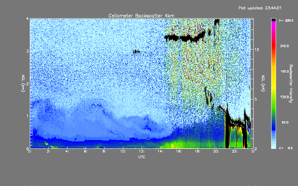Click the "4" tick on the km axis

28,19
